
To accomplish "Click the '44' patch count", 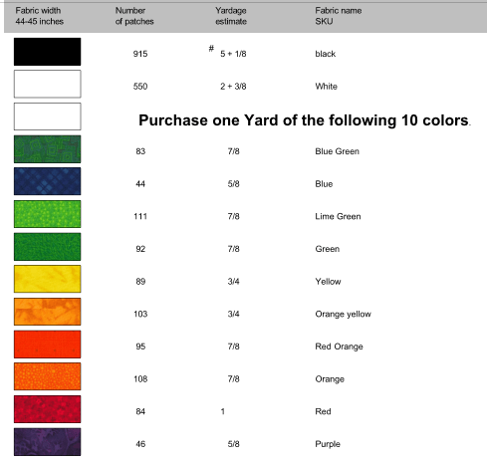I will click(x=140, y=184).
